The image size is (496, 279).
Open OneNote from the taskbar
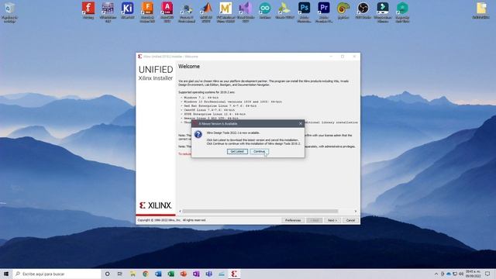click(x=196, y=274)
